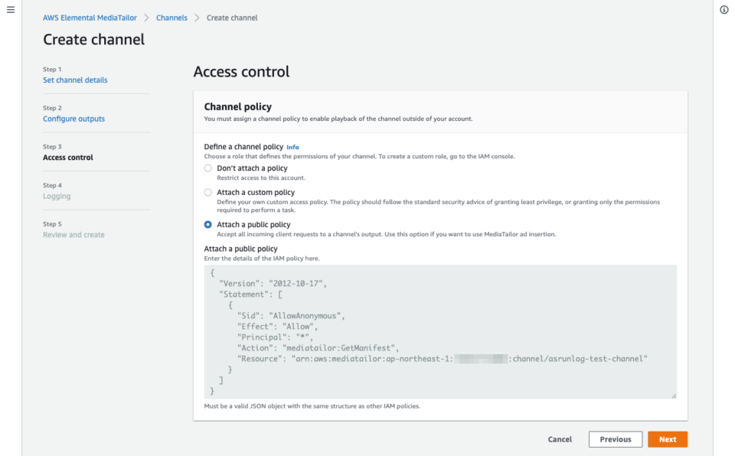Open the AWS Elemental MediaTailor breadcrumb
The image size is (735, 456).
[x=94, y=18]
